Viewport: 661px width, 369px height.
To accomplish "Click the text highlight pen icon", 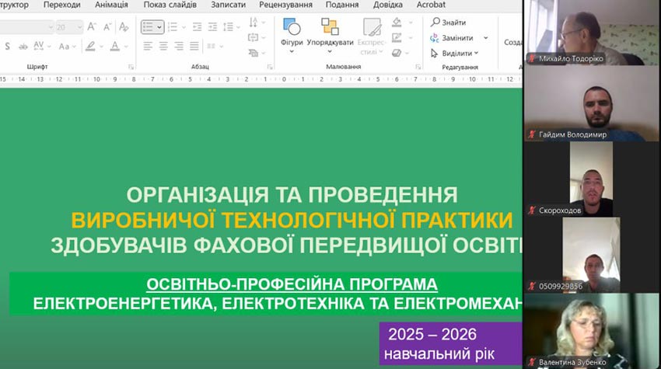I will pos(90,46).
